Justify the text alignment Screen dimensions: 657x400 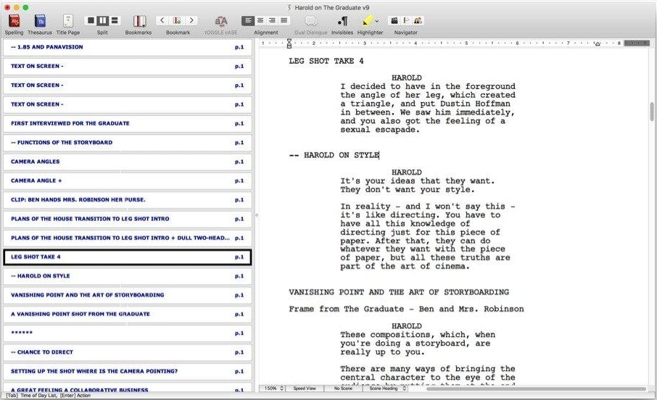[284, 20]
